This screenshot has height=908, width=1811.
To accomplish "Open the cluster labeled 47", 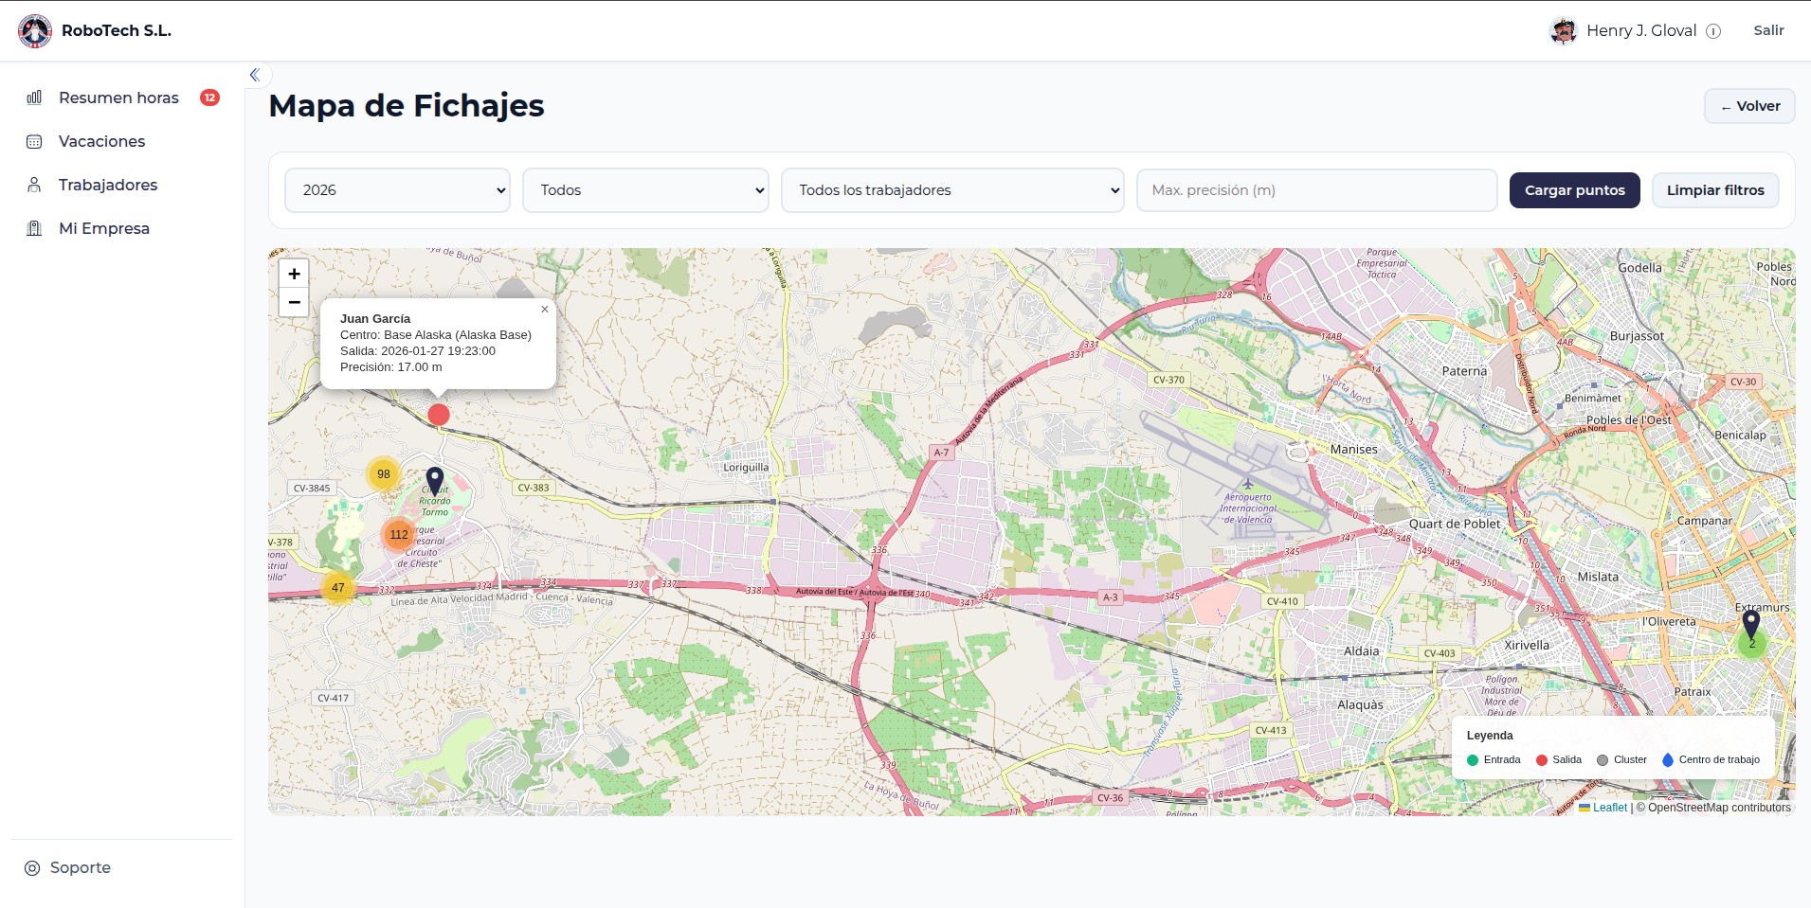I will coord(338,588).
